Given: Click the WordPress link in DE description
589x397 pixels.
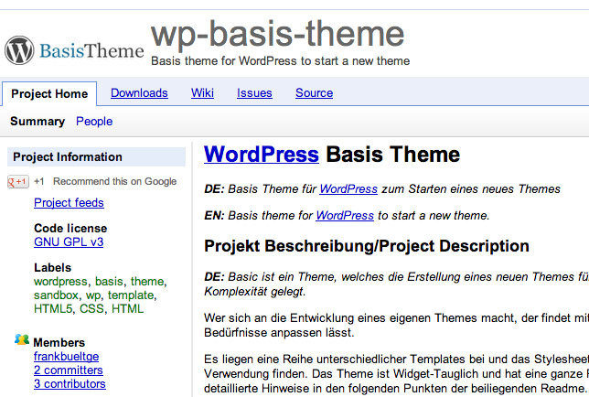Looking at the screenshot, I should pyautogui.click(x=348, y=189).
